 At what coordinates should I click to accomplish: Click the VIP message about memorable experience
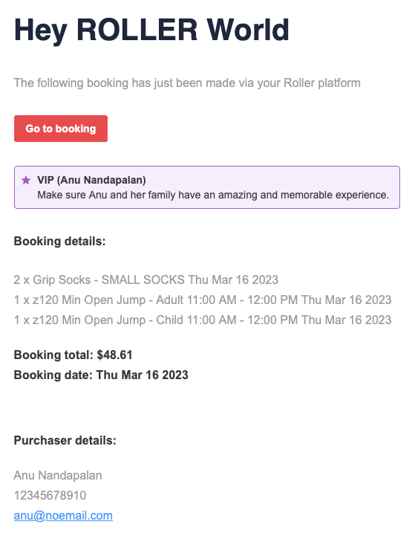click(213, 195)
